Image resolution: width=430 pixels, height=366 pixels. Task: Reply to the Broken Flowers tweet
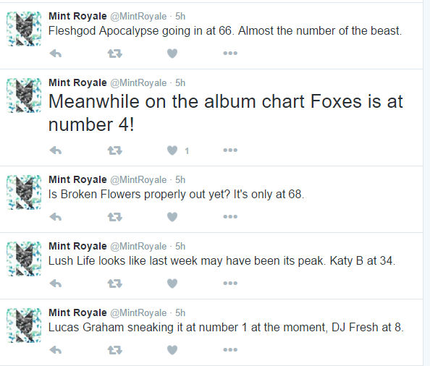56,217
